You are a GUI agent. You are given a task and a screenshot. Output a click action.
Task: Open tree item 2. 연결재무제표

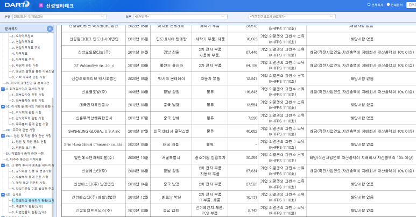point(22,41)
